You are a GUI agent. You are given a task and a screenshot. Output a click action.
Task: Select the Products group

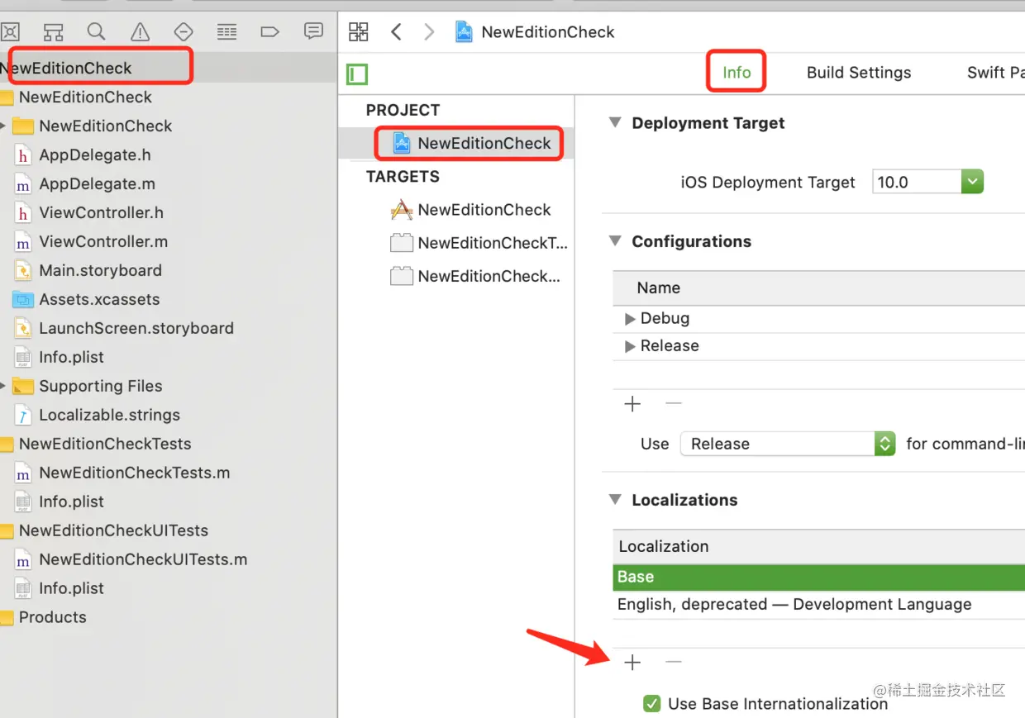(52, 617)
